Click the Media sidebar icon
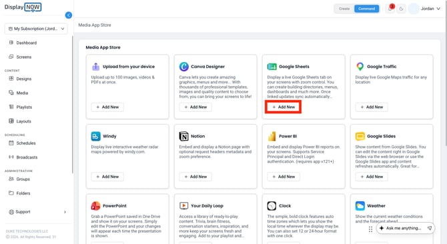The image size is (447, 244). (x=11, y=93)
